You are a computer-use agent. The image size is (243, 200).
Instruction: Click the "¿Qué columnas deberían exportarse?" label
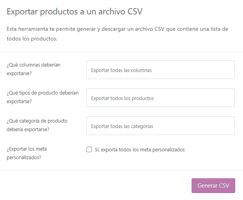pos(33,69)
